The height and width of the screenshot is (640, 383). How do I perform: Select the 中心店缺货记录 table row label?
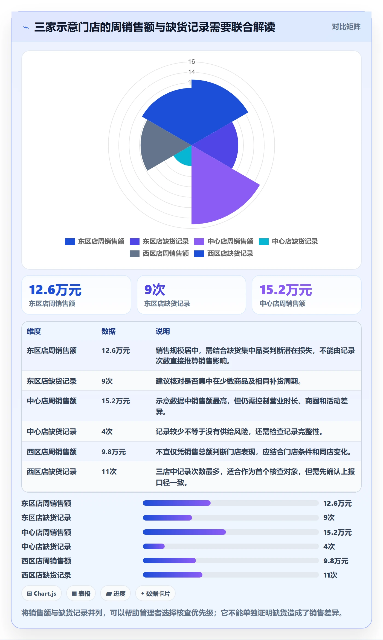pyautogui.click(x=52, y=432)
